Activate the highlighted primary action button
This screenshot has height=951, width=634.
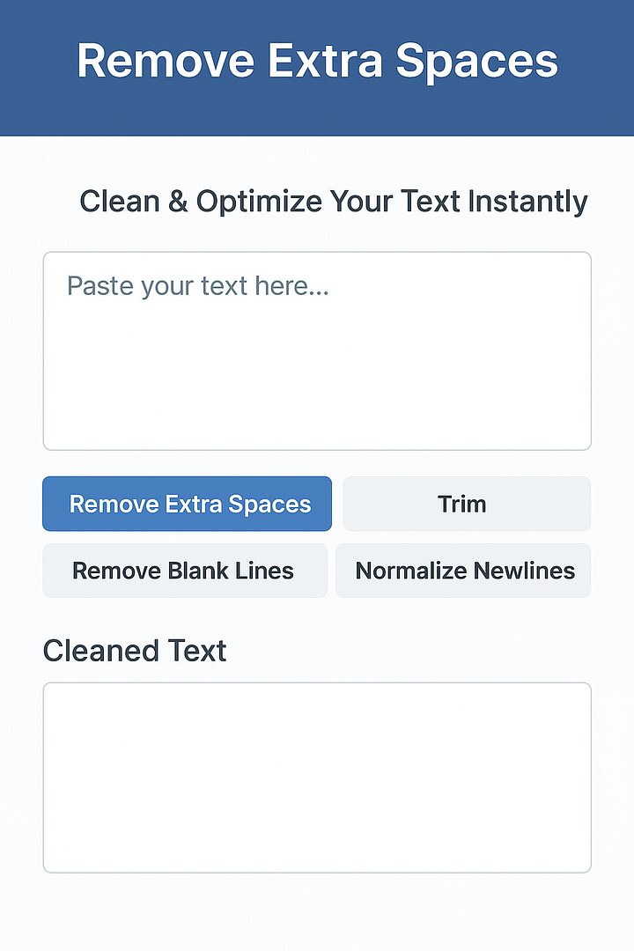(187, 504)
